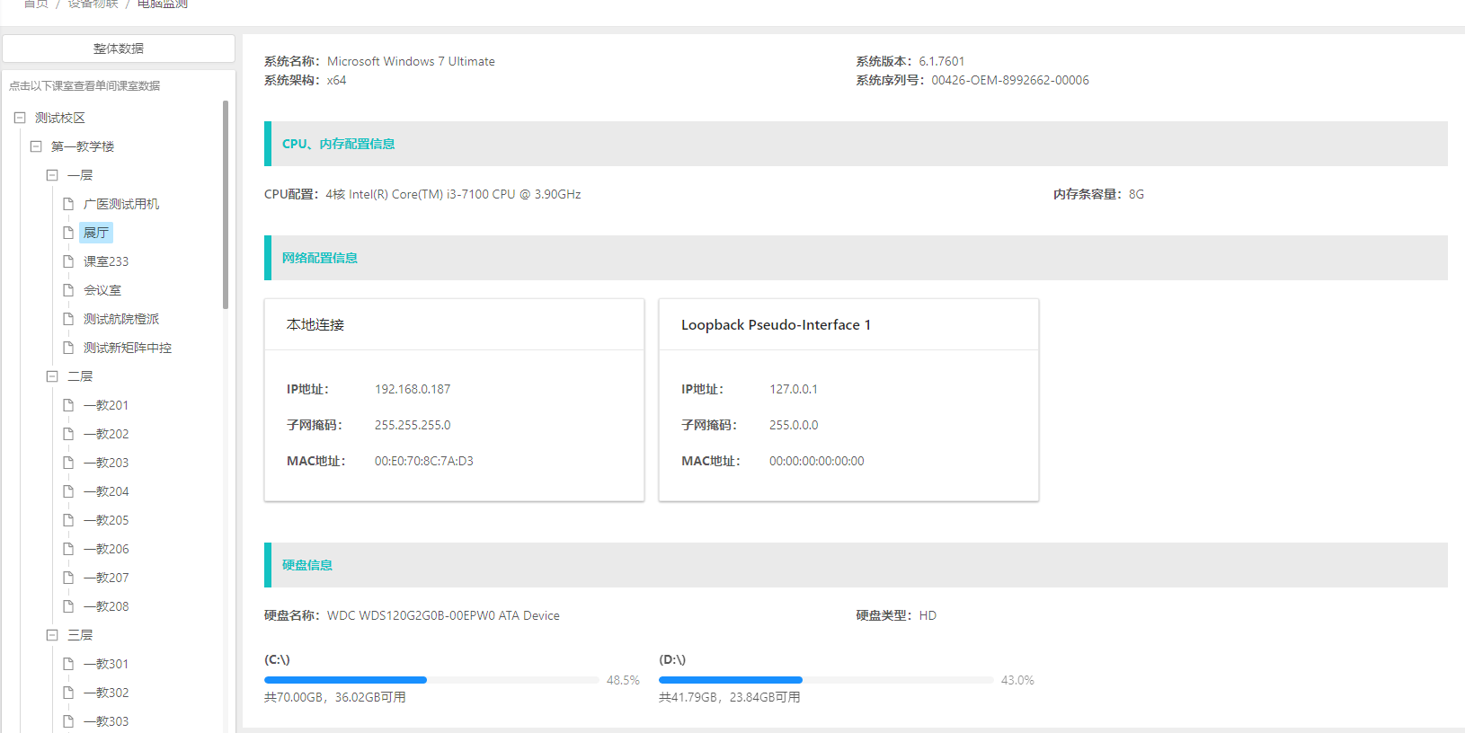
Task: Collapse the 二层 floor node
Action: pos(52,376)
